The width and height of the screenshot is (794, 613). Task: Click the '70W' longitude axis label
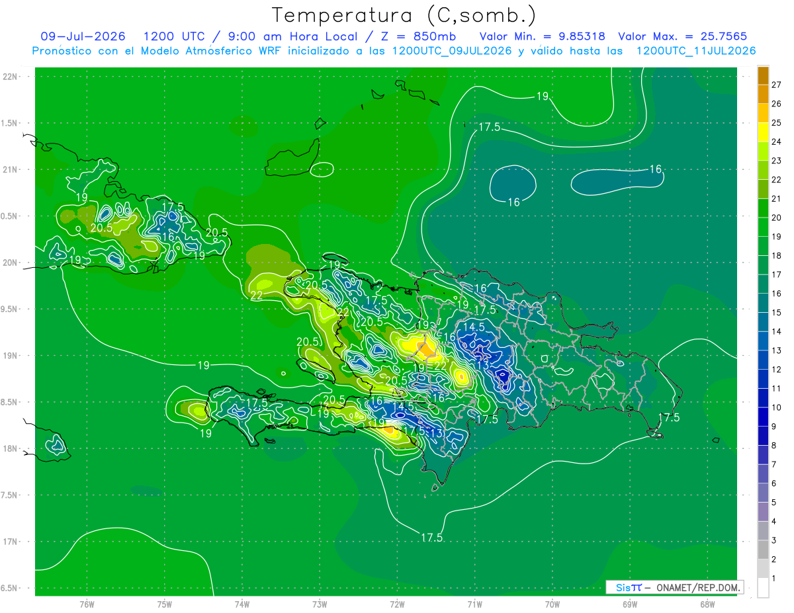(x=552, y=604)
